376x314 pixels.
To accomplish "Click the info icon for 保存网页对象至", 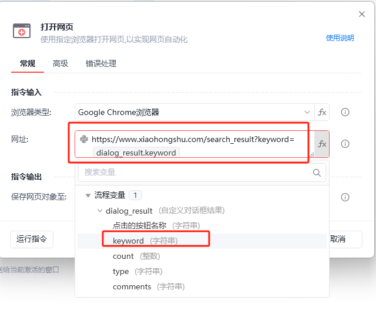I will tap(345, 197).
